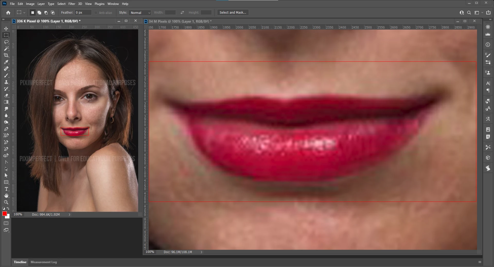Screen dimensions: 494x267
Task: Swap the Width and Height values
Action: [x=182, y=13]
